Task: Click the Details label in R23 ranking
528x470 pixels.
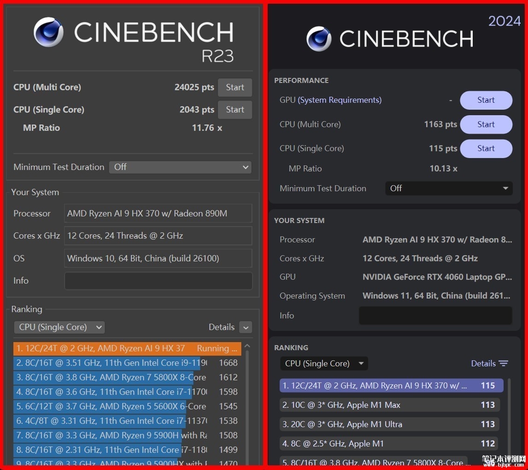Action: (222, 327)
